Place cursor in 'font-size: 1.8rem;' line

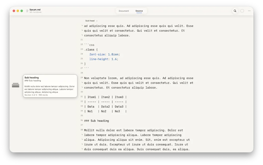(x=105, y=54)
